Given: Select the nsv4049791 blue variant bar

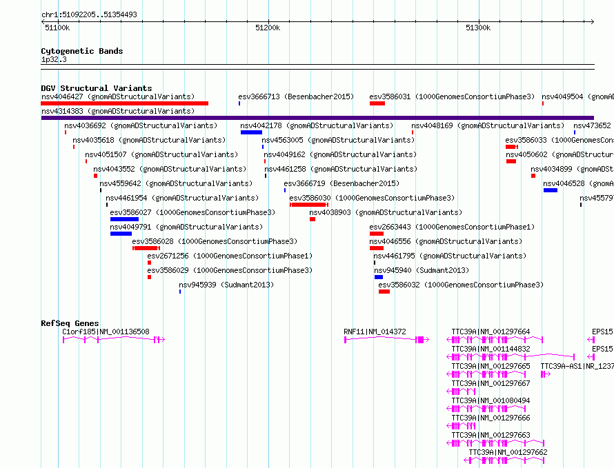Looking at the screenshot, I should point(121,234).
